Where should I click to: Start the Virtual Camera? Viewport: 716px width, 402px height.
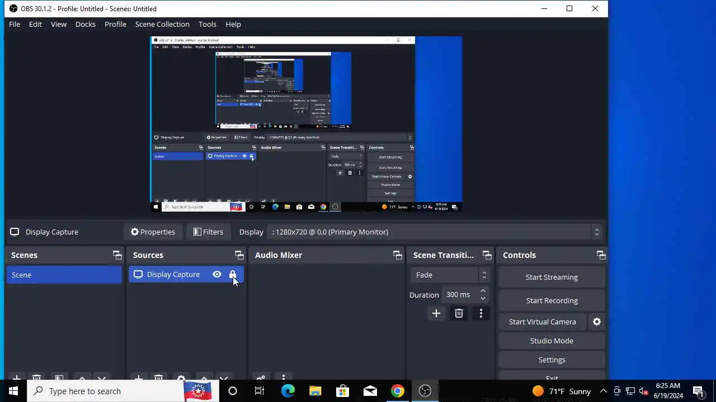[543, 322]
